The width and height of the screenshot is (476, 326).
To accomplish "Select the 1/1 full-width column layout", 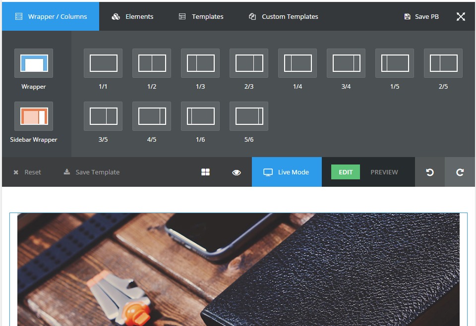I will (103, 63).
